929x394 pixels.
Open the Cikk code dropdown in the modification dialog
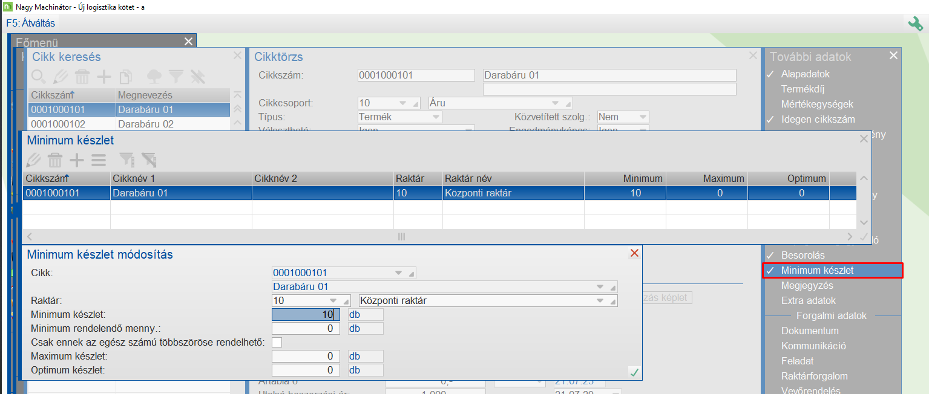(x=399, y=273)
